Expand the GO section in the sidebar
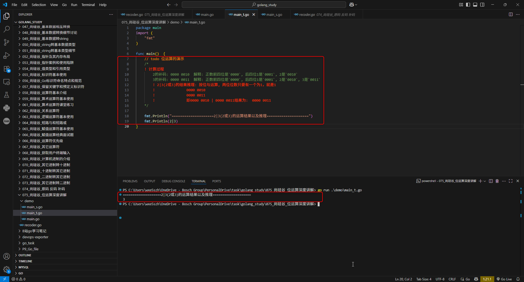This screenshot has width=524, height=282. click(x=65, y=273)
